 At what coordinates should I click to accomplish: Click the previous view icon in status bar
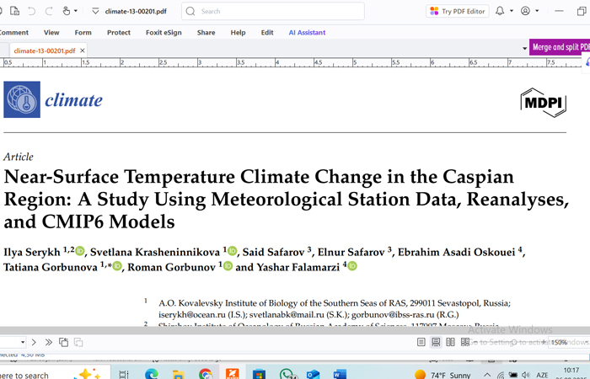[63, 342]
